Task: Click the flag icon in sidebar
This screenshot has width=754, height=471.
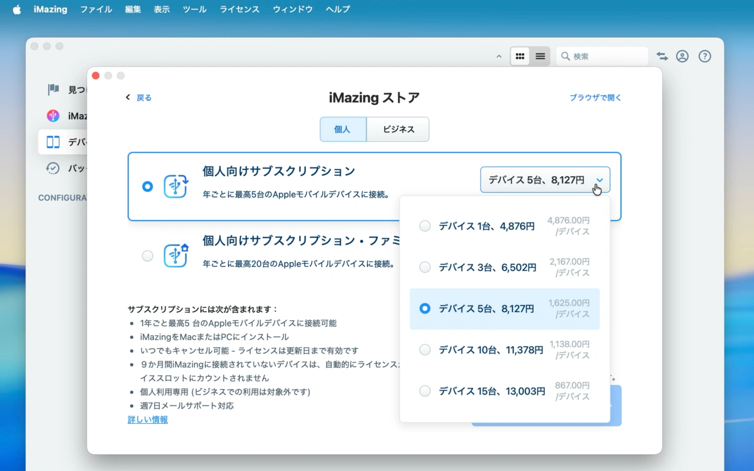Action: click(53, 89)
